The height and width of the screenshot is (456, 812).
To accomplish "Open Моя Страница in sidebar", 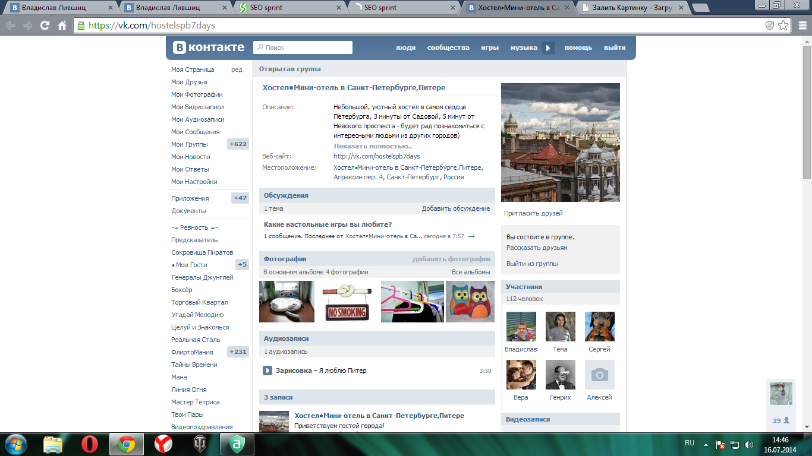I will (x=193, y=69).
